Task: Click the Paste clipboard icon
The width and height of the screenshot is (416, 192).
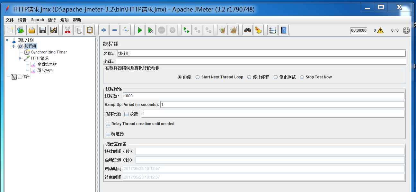Action: coord(89,30)
